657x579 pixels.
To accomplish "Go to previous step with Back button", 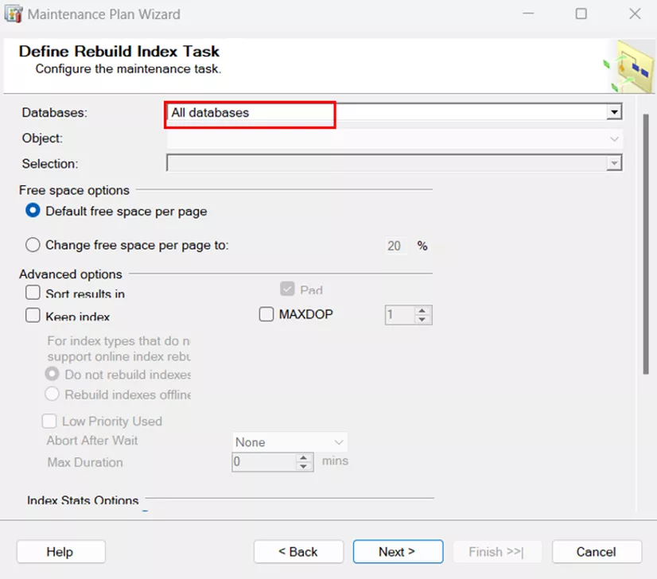I will click(298, 551).
